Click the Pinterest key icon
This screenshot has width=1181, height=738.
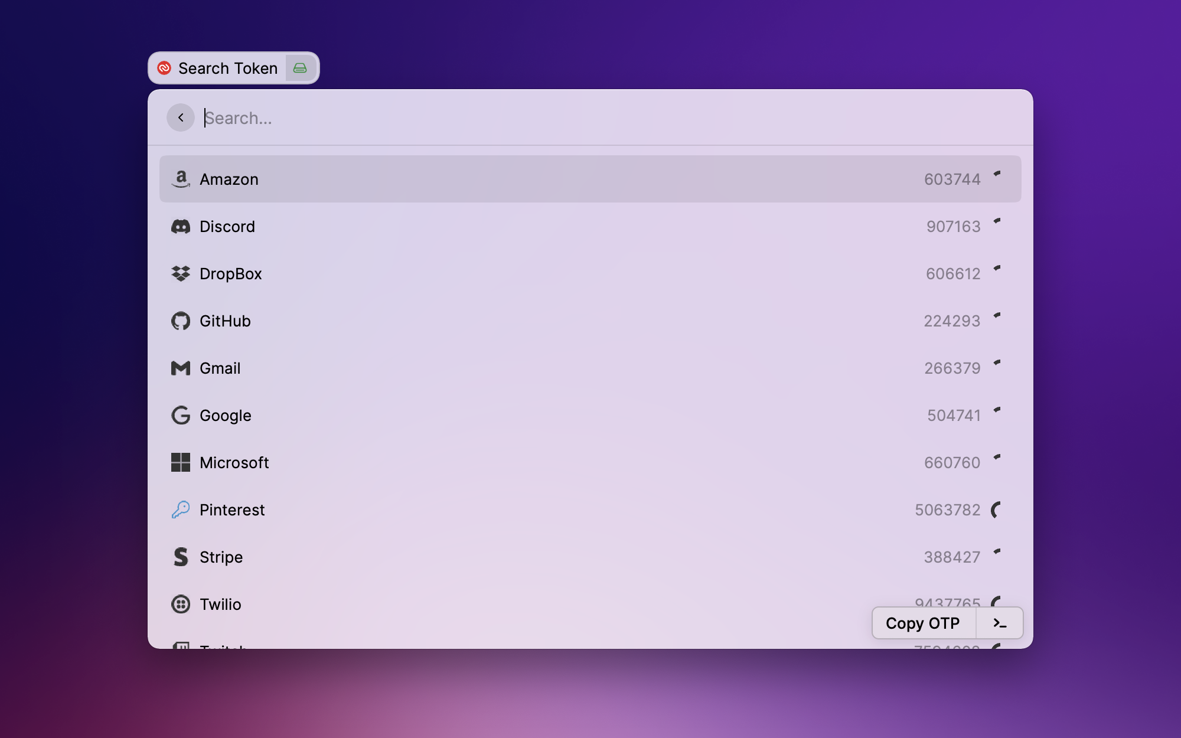click(181, 510)
